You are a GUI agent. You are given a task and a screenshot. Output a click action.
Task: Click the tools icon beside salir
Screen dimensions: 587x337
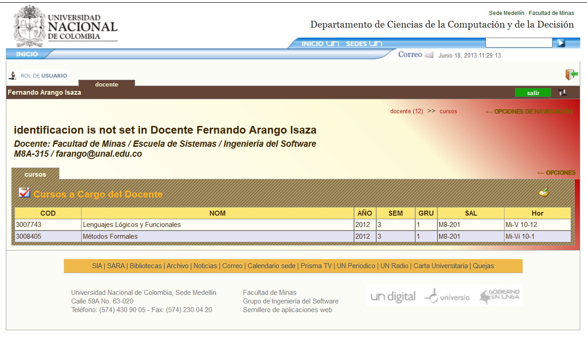pos(563,92)
